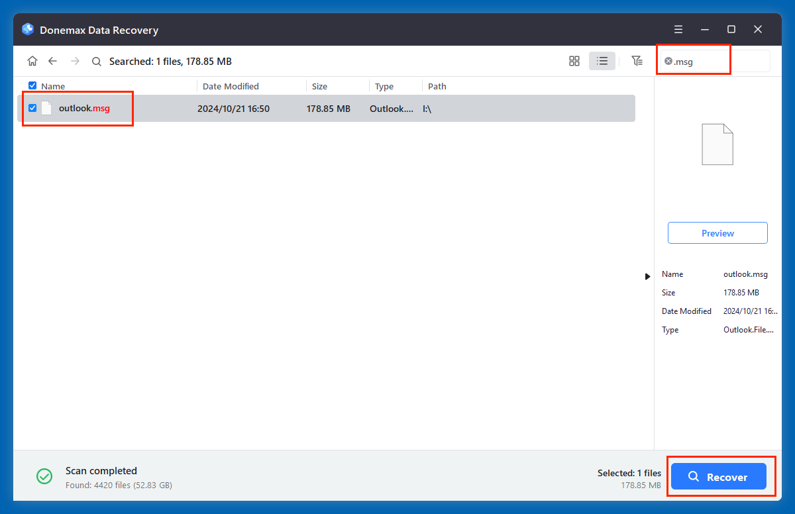Screen dimensions: 795x514
Task: Click the file preview thumbnail placeholder
Action: pyautogui.click(x=717, y=144)
